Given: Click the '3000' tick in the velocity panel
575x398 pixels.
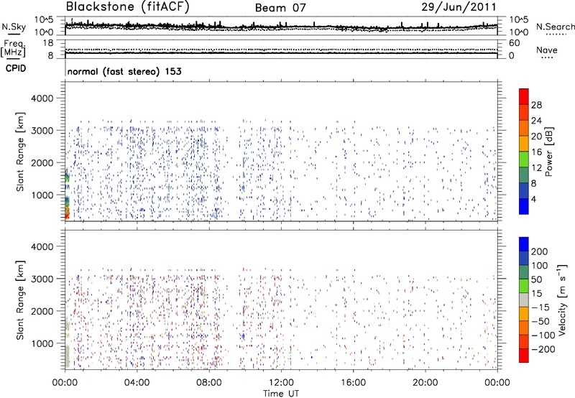Looking at the screenshot, I should (42, 279).
